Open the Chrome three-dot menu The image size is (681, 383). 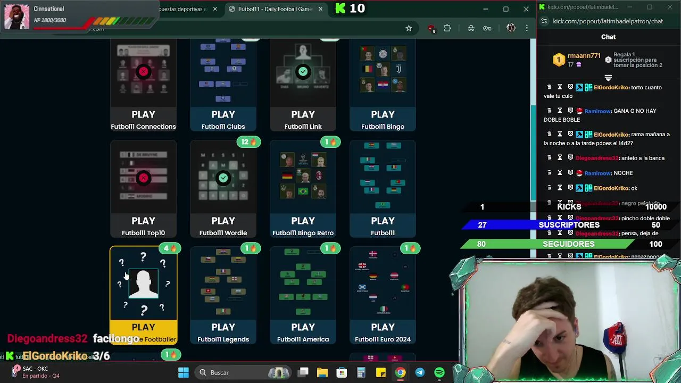[x=527, y=28]
